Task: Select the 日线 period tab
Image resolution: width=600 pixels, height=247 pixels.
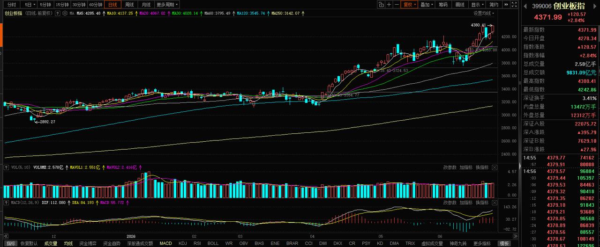Action: [112, 4]
